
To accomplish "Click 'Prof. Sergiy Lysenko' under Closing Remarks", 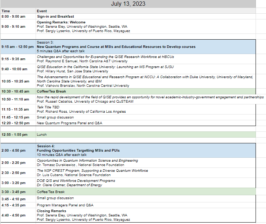I will (x=84, y=220).
